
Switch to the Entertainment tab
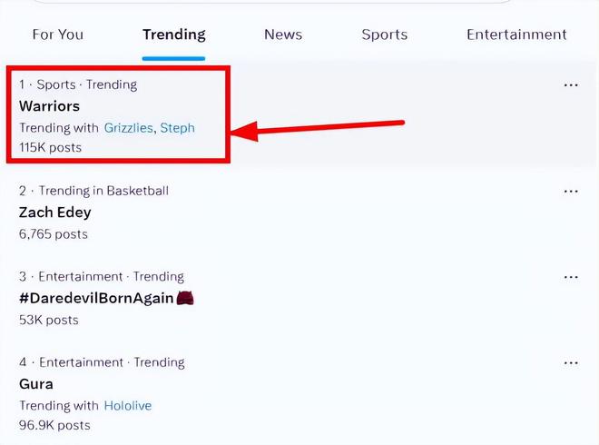tap(516, 35)
